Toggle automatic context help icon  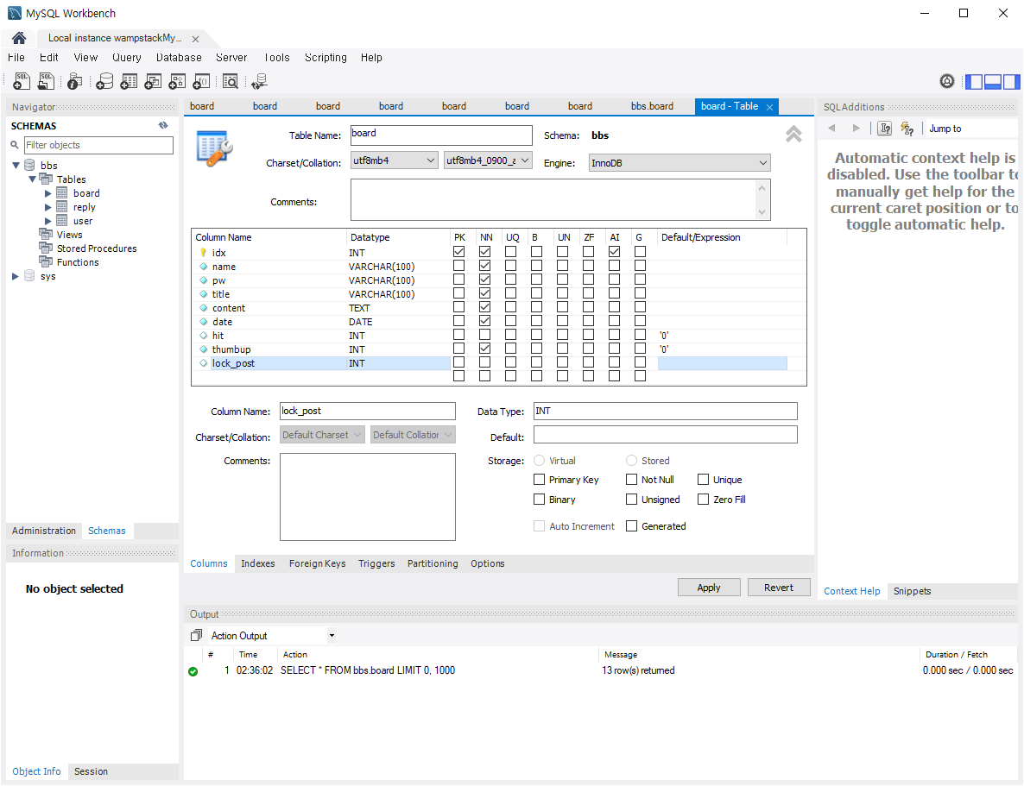907,129
